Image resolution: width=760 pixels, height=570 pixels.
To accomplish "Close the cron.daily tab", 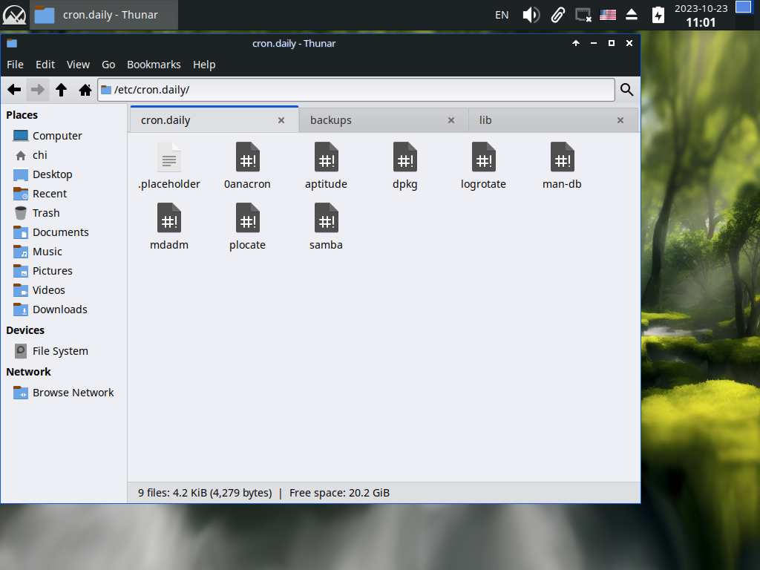I will (281, 120).
